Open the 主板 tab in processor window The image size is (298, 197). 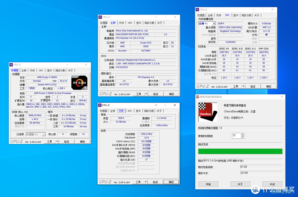(x=24, y=70)
